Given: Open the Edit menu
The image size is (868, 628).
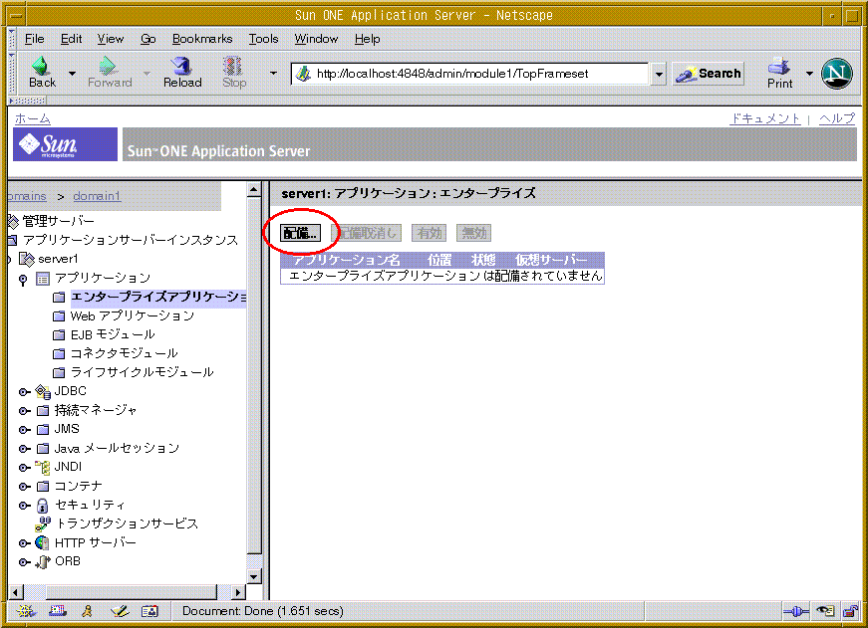Looking at the screenshot, I should (71, 39).
